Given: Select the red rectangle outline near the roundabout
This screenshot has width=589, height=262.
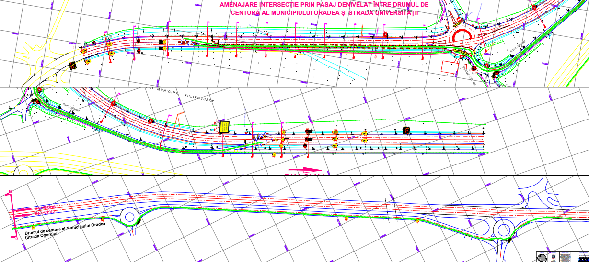Looking at the screenshot, I should click(450, 67).
